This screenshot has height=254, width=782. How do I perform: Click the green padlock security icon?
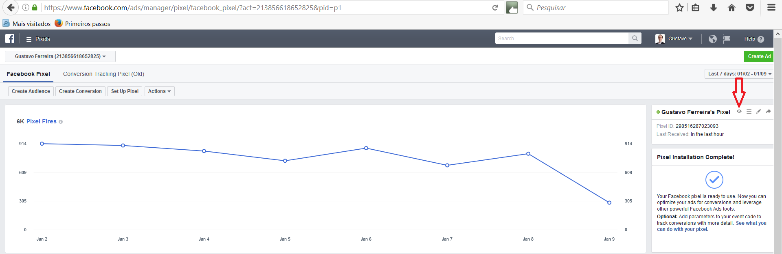35,7
